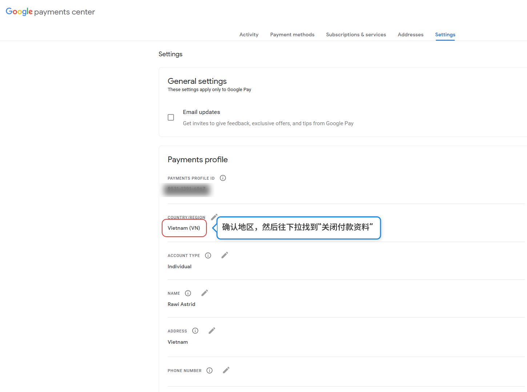Screen dimensions: 527x392
Task: Click the name Rawi Astrid
Action: point(181,304)
